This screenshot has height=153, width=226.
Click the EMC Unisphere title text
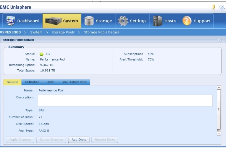coord(16,7)
